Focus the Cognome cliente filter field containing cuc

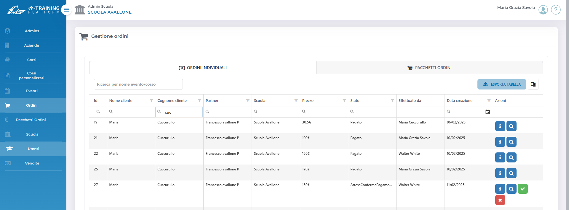click(x=179, y=112)
